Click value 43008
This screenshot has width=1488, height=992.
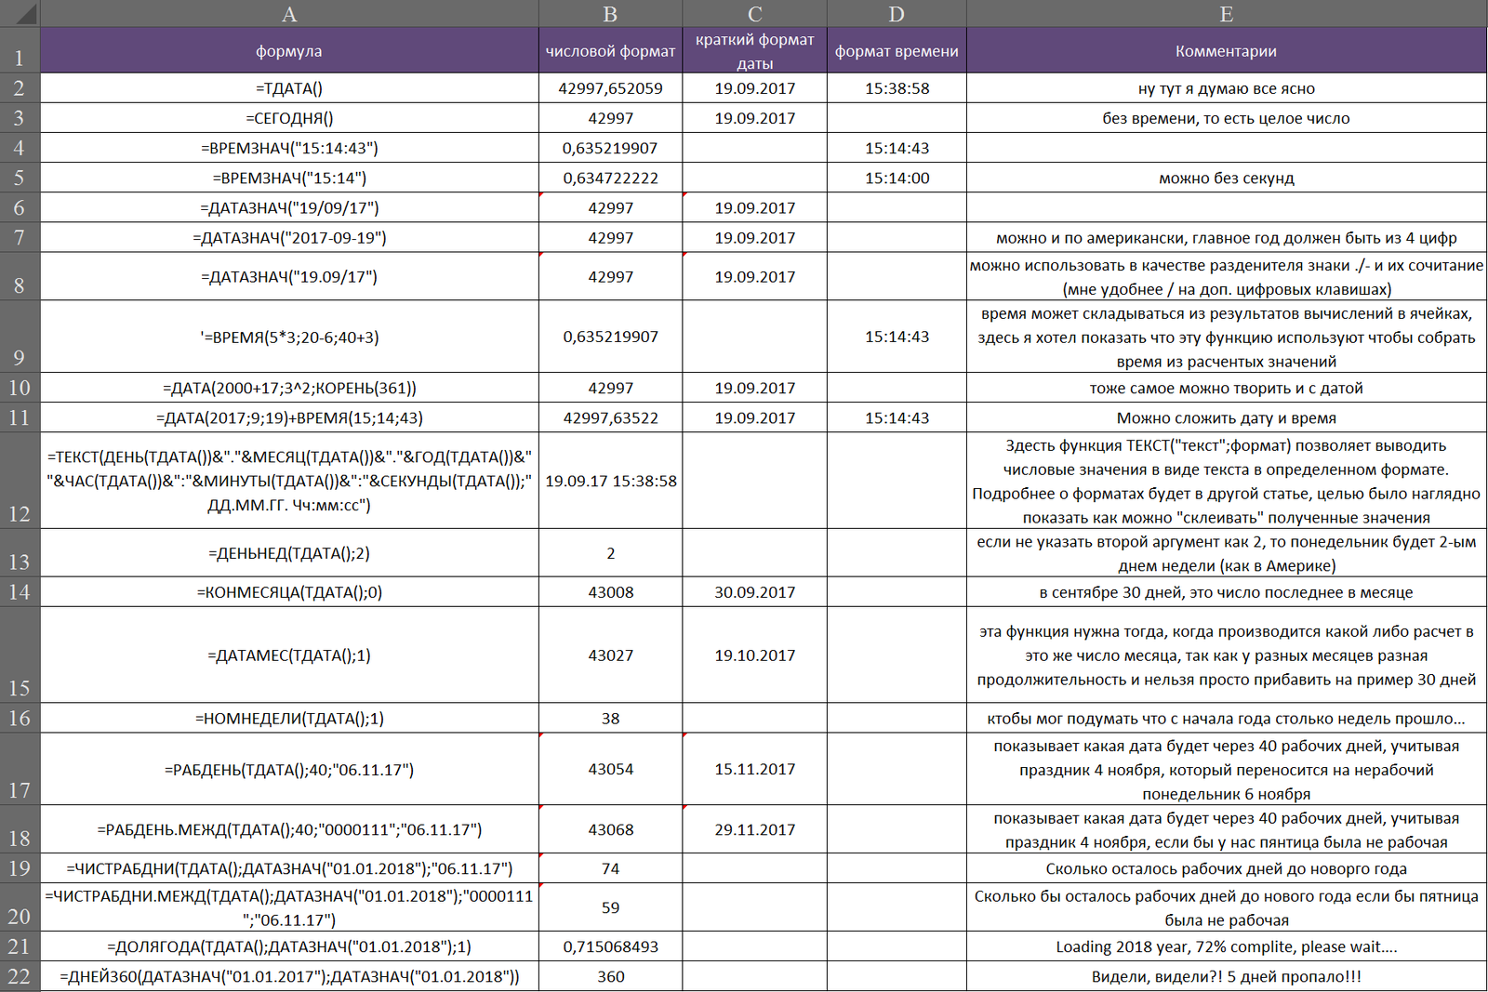pyautogui.click(x=610, y=591)
